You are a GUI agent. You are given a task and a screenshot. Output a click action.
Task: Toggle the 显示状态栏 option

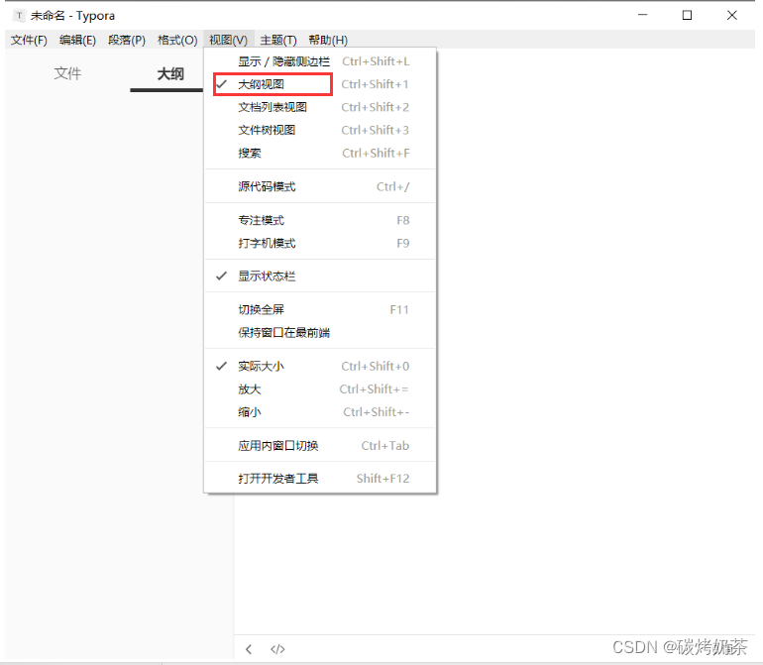320,277
